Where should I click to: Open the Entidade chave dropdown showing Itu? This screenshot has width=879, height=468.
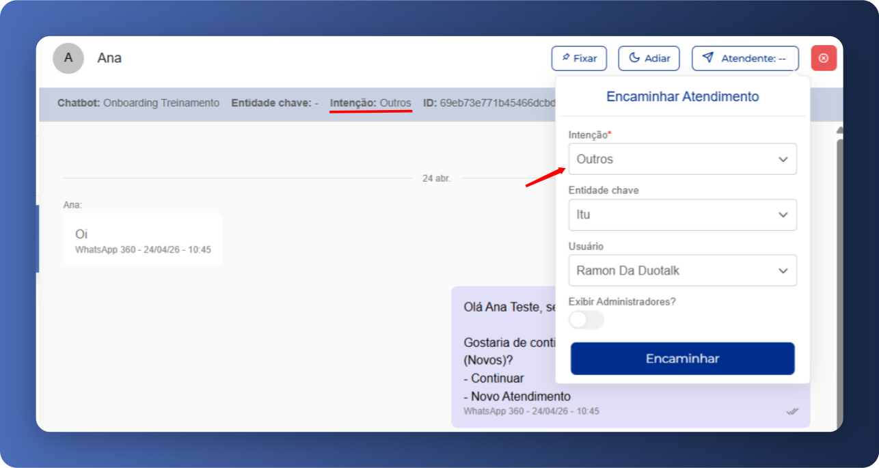click(x=682, y=215)
